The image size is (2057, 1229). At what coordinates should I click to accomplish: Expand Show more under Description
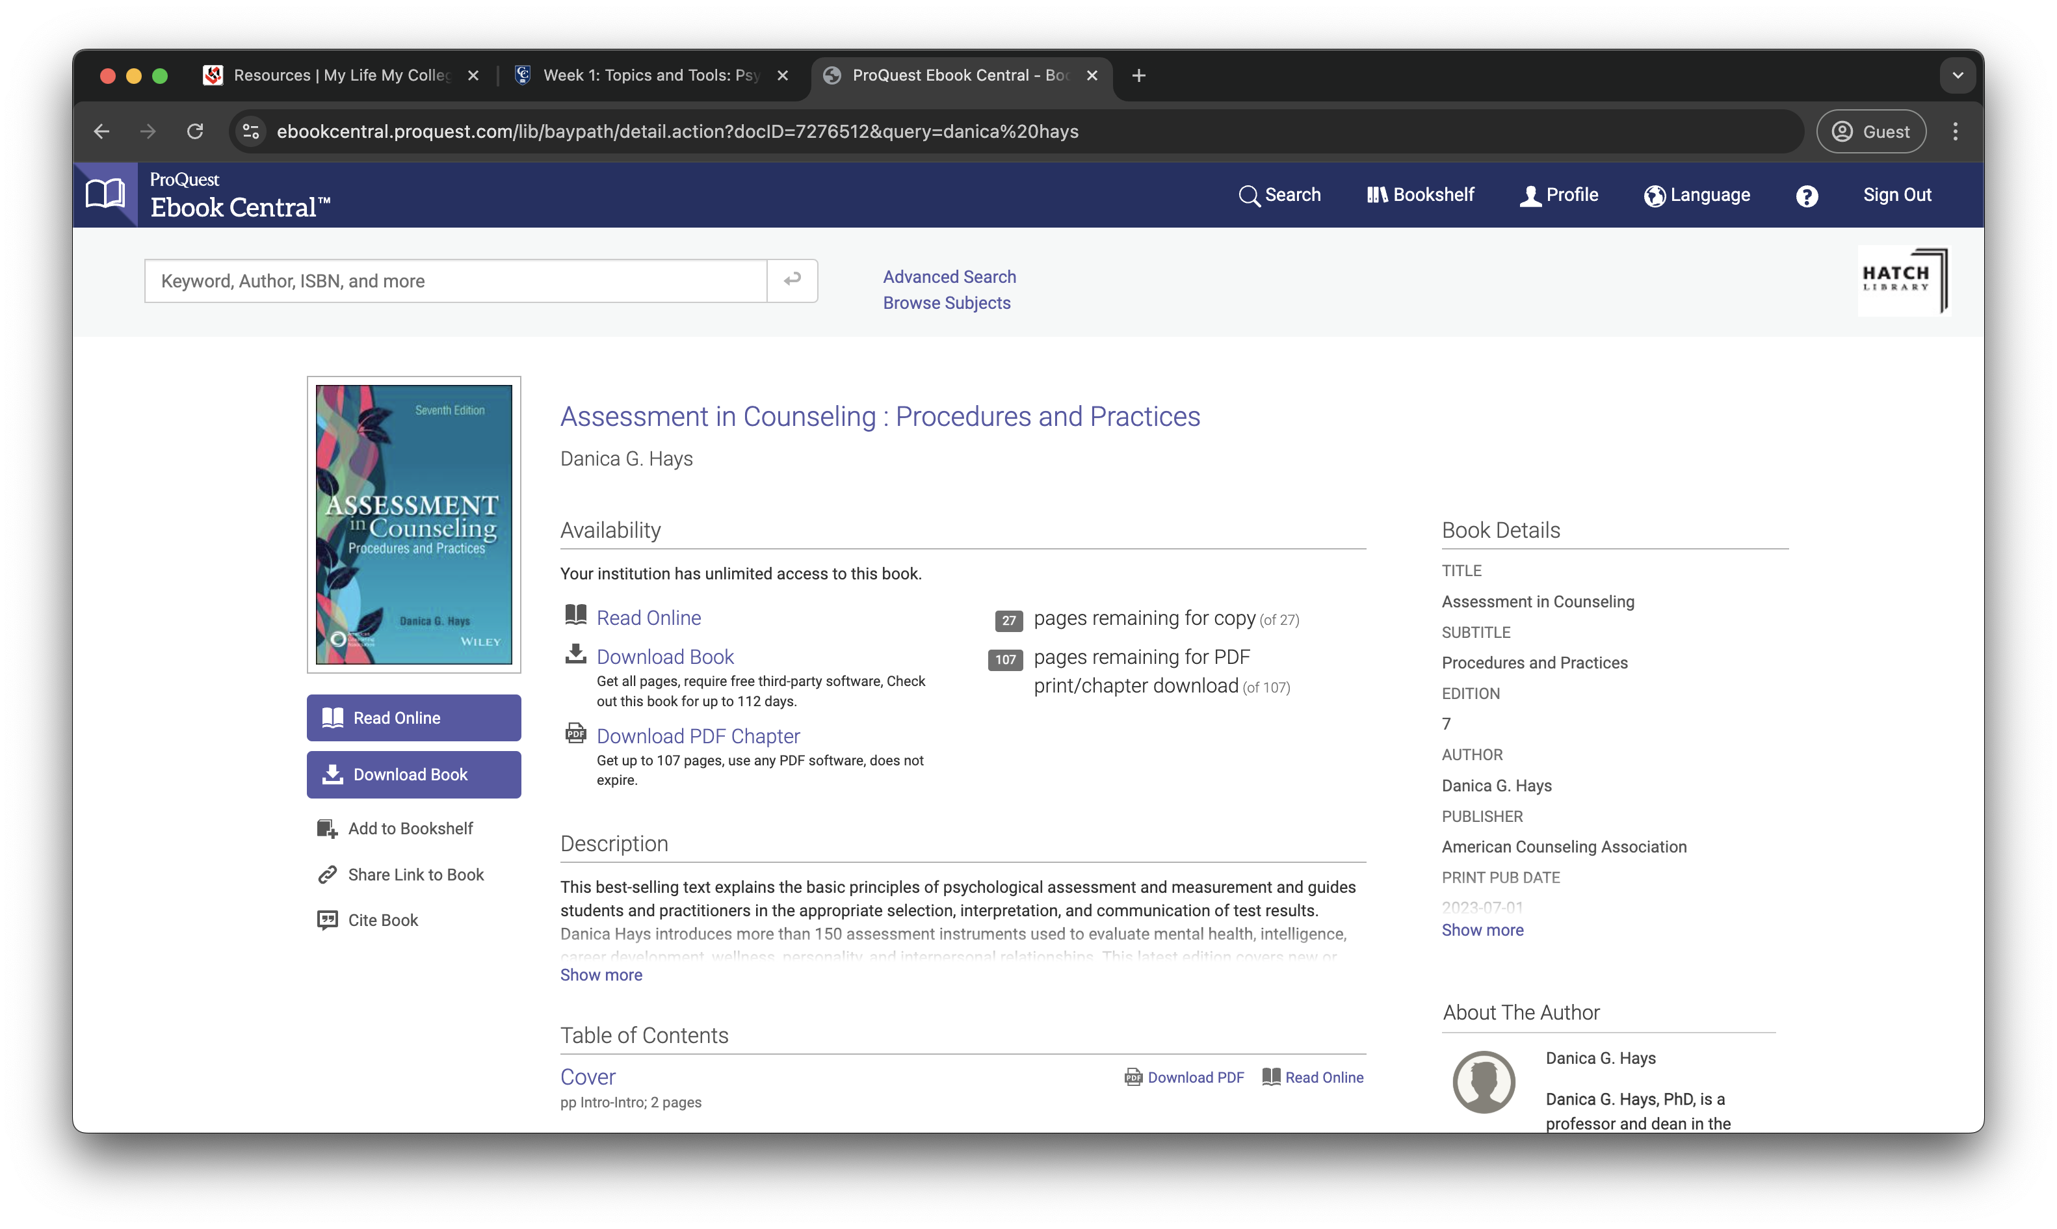click(x=601, y=975)
